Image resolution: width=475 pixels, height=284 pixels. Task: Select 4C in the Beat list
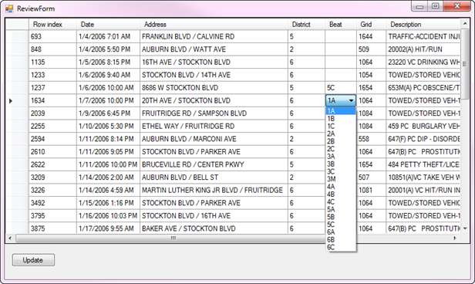(341, 202)
